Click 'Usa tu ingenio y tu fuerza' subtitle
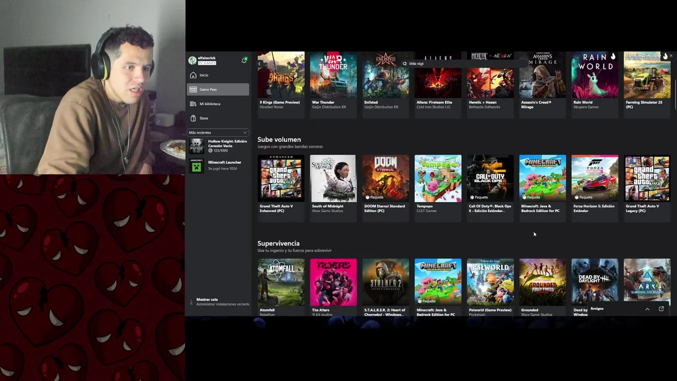 294,250
